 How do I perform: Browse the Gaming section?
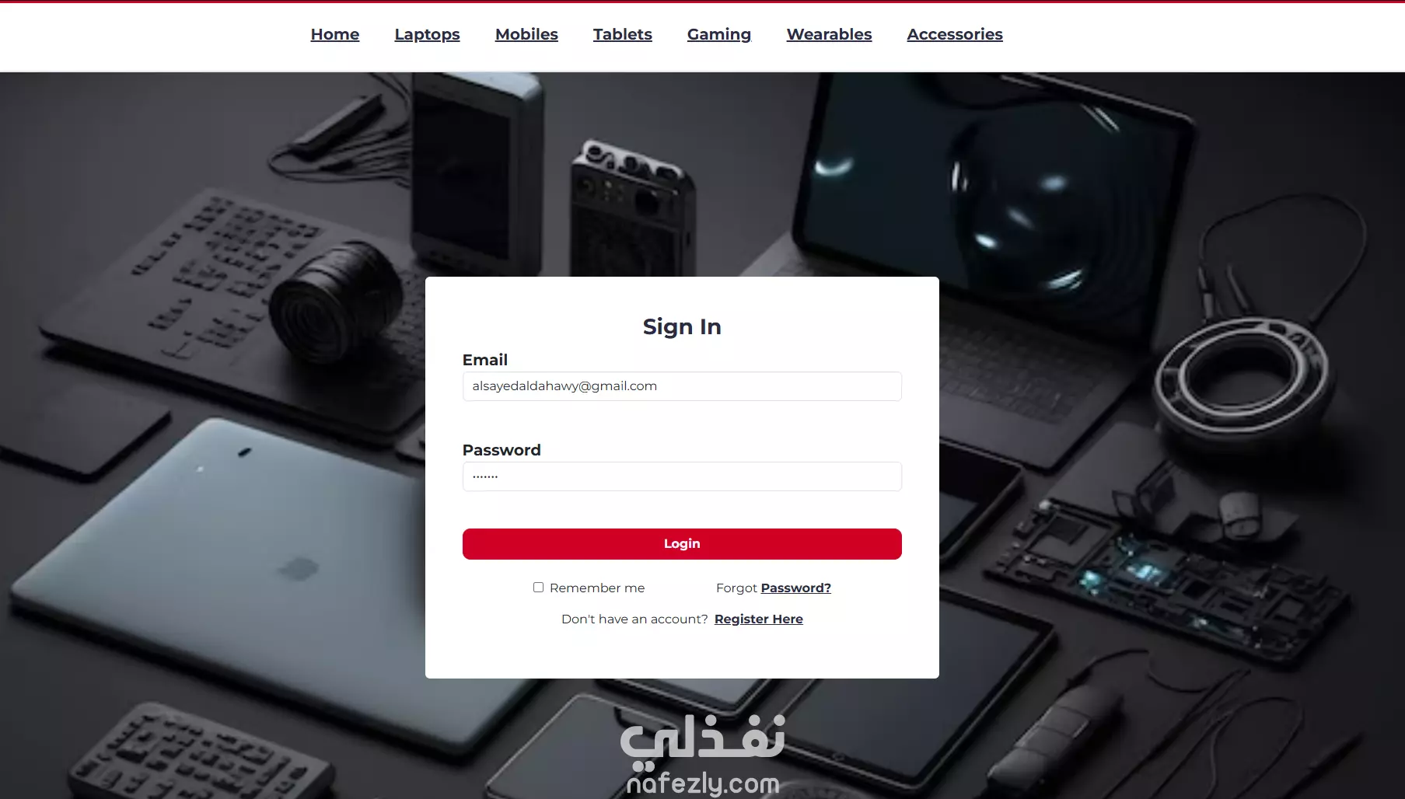[x=719, y=34]
